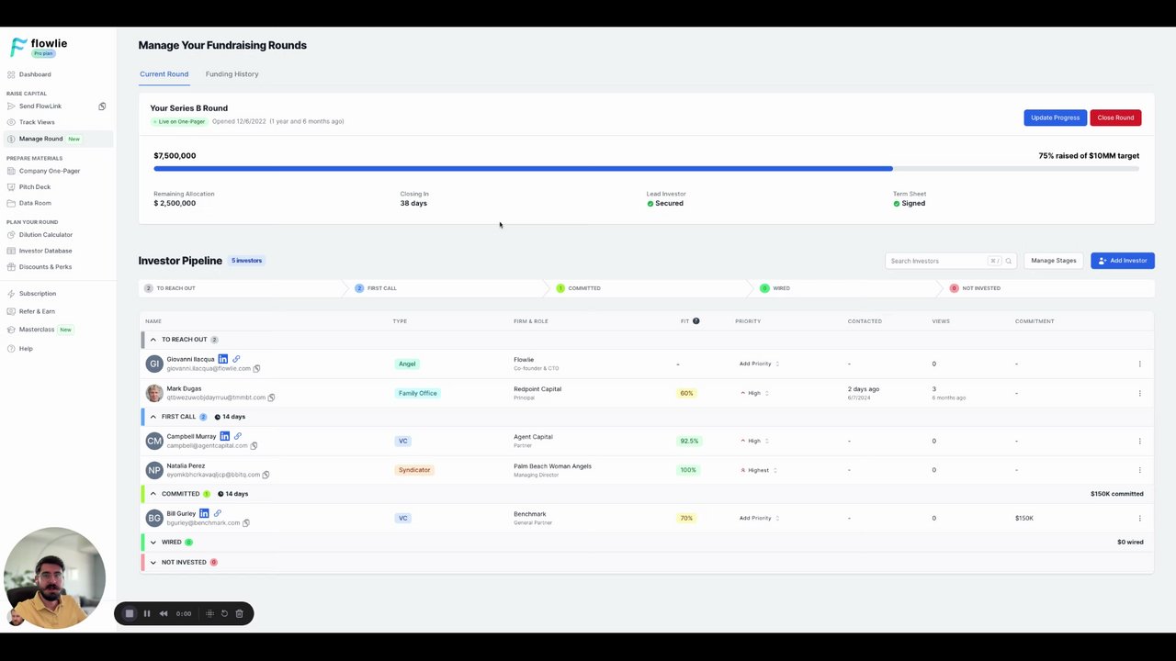Click the link icon next to Bill Gurley

pos(218,513)
